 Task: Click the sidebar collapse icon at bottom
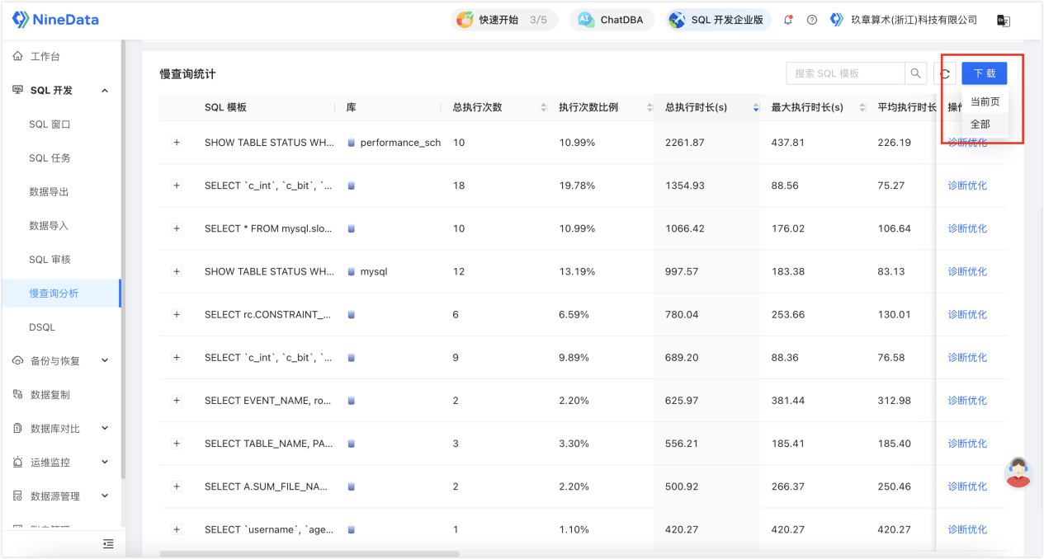pyautogui.click(x=107, y=543)
